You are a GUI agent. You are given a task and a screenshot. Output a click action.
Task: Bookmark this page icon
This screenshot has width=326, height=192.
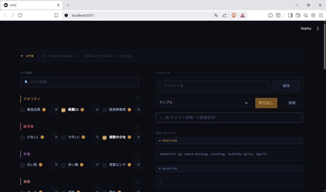[56, 15]
